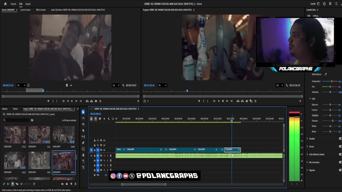Select the Hand tool
This screenshot has height=192, width=342.
[83, 155]
